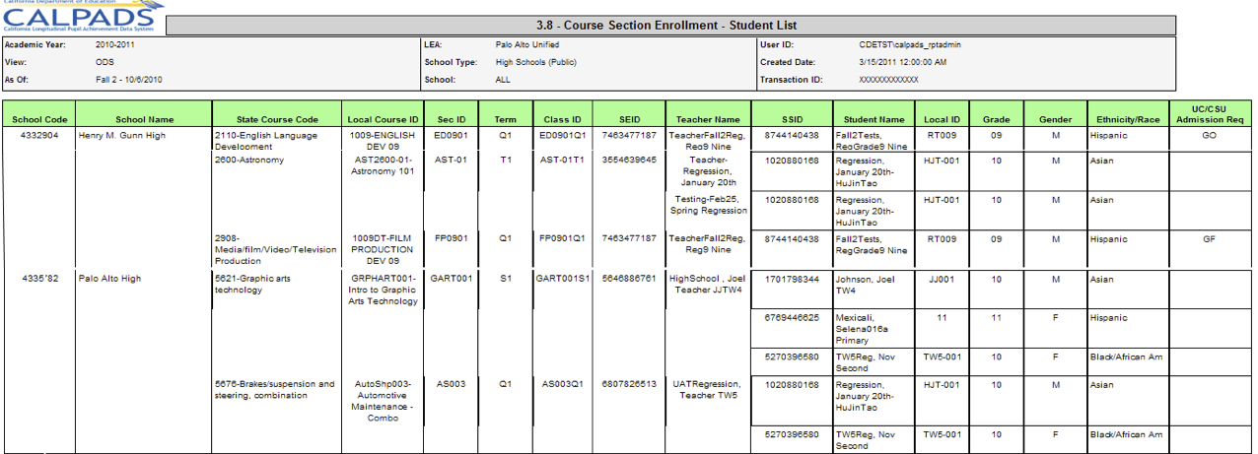Click the Palo Alto High school name
Viewport: 1258px width, 454px height.
click(110, 279)
